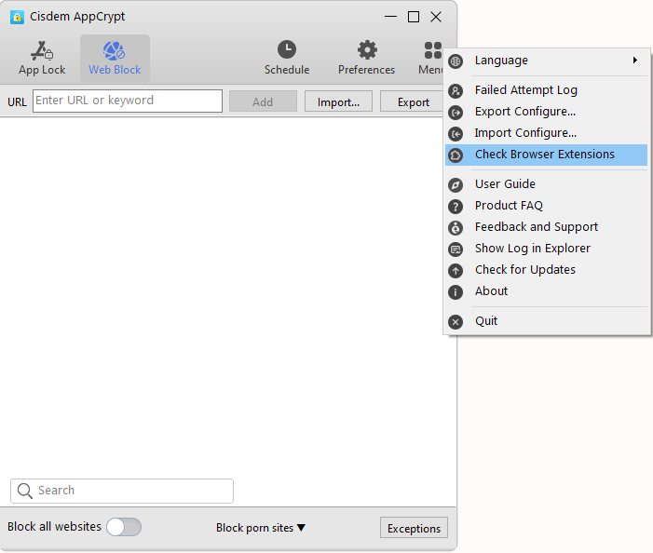Click the Check for Updates arrow icon
Screen dimensions: 653x553
tap(456, 270)
